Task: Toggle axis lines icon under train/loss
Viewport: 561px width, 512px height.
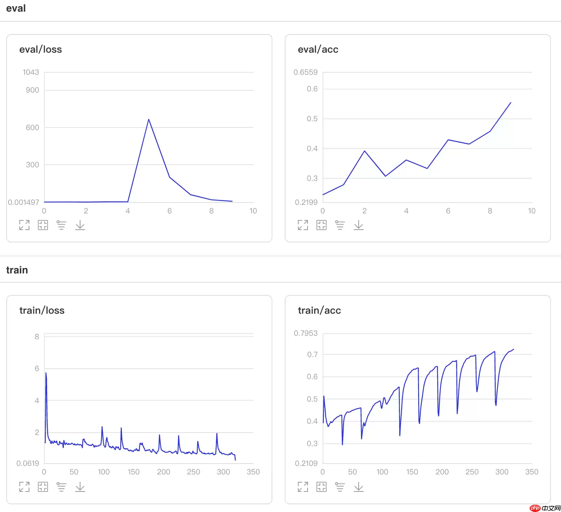Action: pyautogui.click(x=62, y=487)
